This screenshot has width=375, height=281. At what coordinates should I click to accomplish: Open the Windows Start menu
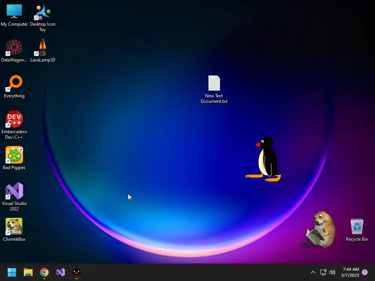coord(12,272)
